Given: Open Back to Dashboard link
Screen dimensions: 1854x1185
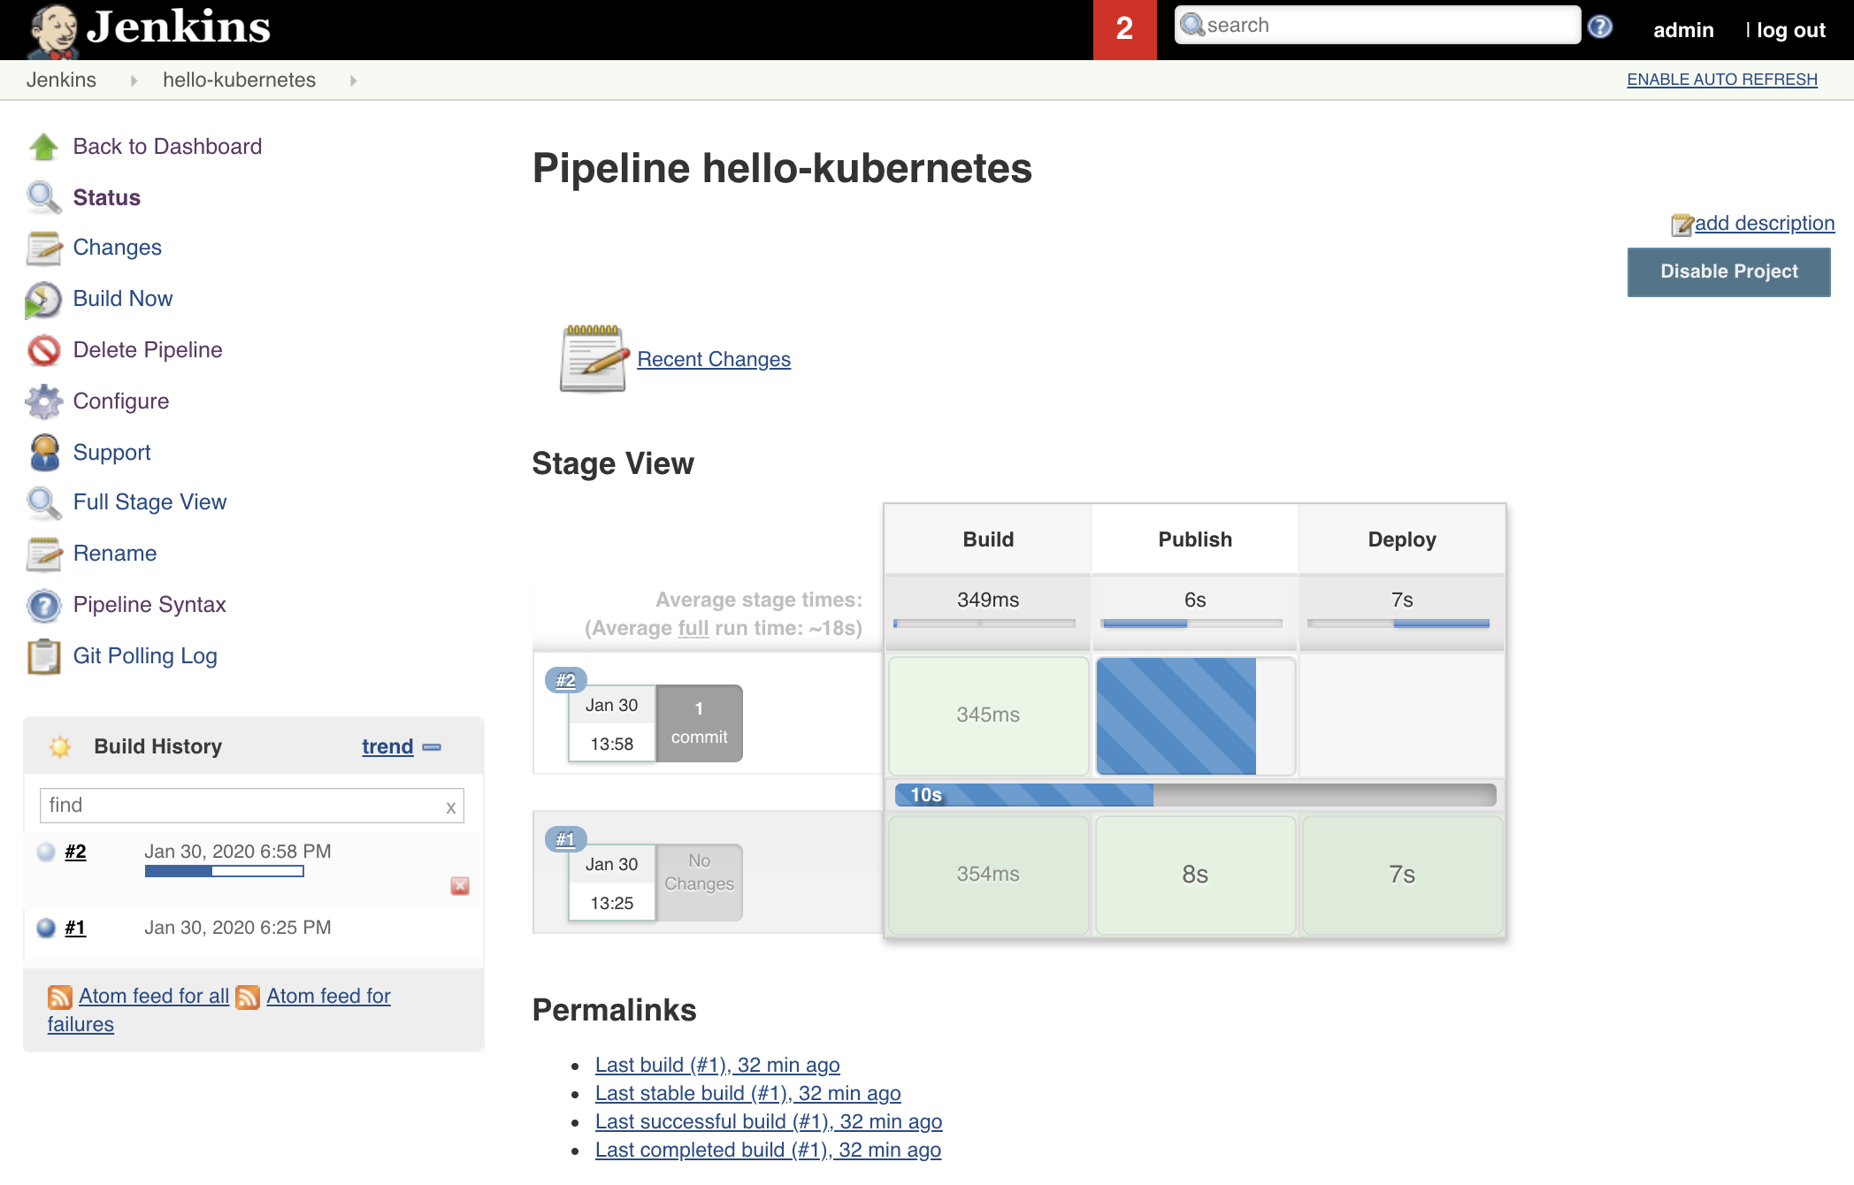Looking at the screenshot, I should [167, 146].
